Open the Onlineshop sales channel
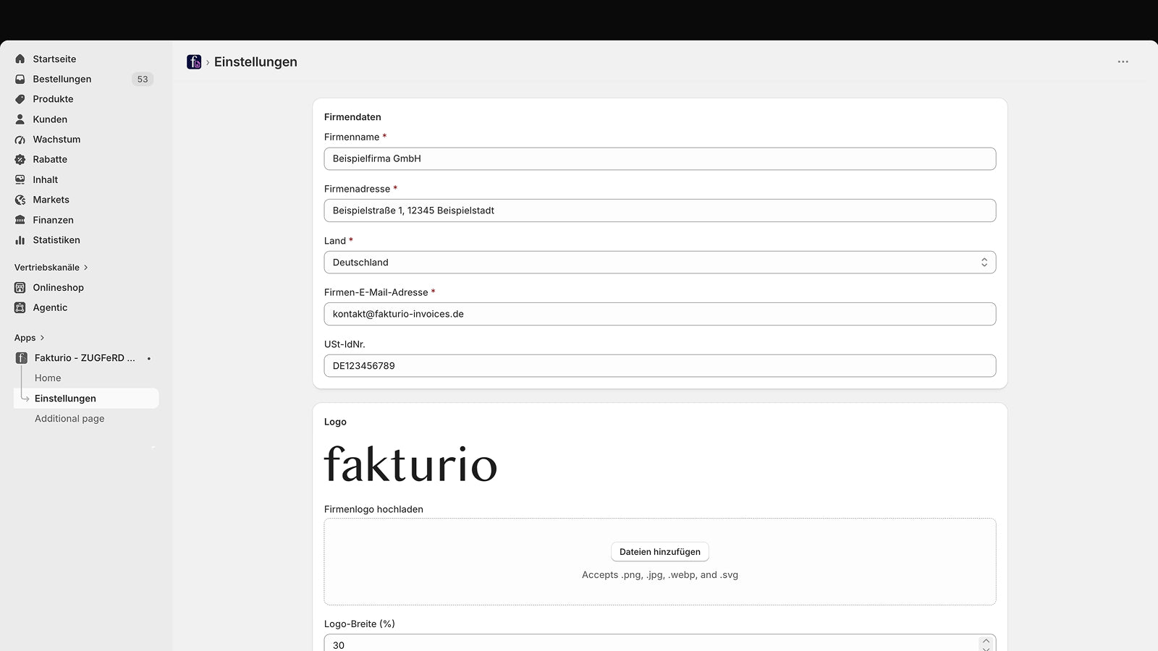 pos(58,288)
